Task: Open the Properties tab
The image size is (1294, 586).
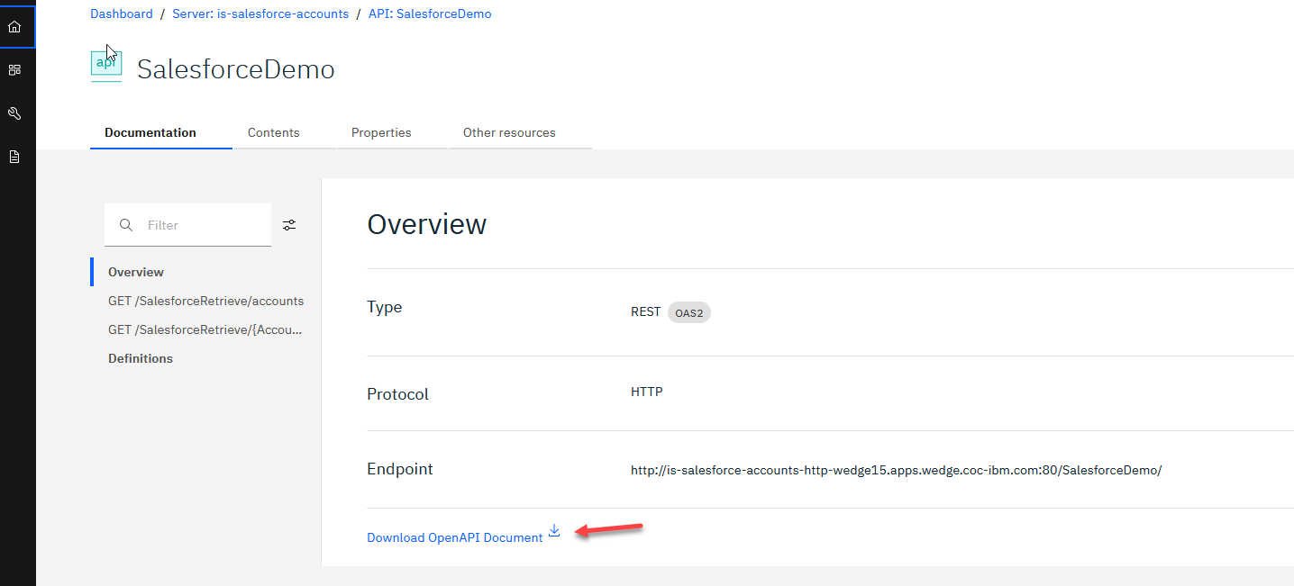Action: [x=381, y=132]
